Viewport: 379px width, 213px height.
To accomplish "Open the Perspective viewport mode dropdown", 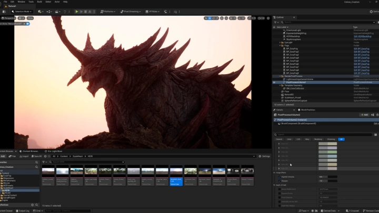I will point(8,18).
